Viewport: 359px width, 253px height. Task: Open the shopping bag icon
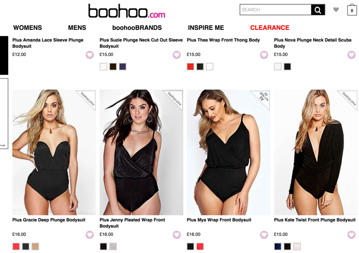(x=352, y=9)
